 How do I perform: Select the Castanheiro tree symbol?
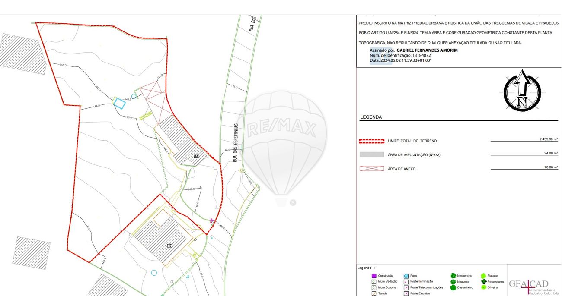pos(453,287)
